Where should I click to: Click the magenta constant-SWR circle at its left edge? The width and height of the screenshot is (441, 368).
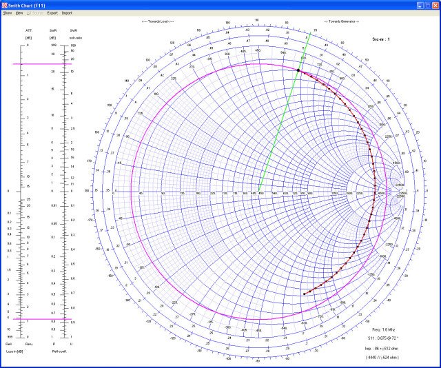coord(132,192)
